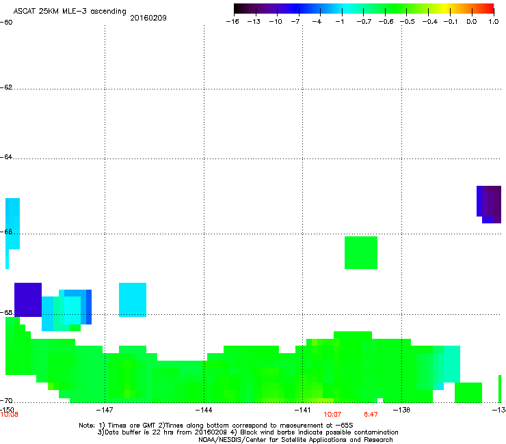This screenshot has width=506, height=444.
Task: Click the -141 longitude axis label
Action: 302,410
